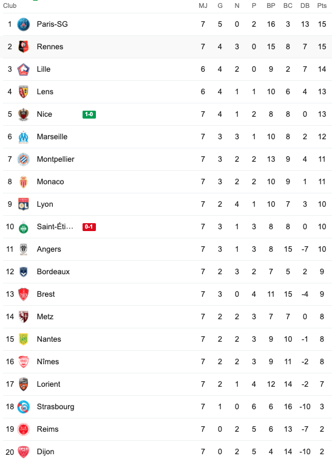Screen dimensions: 332x467
Task: Select the Bordeaux team crest
Action: click(x=24, y=272)
